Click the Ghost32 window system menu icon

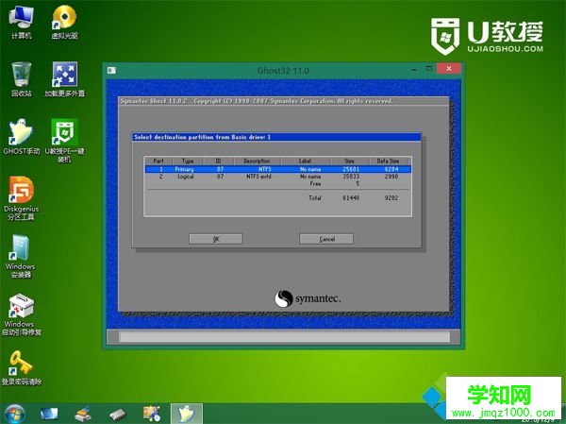pos(111,70)
